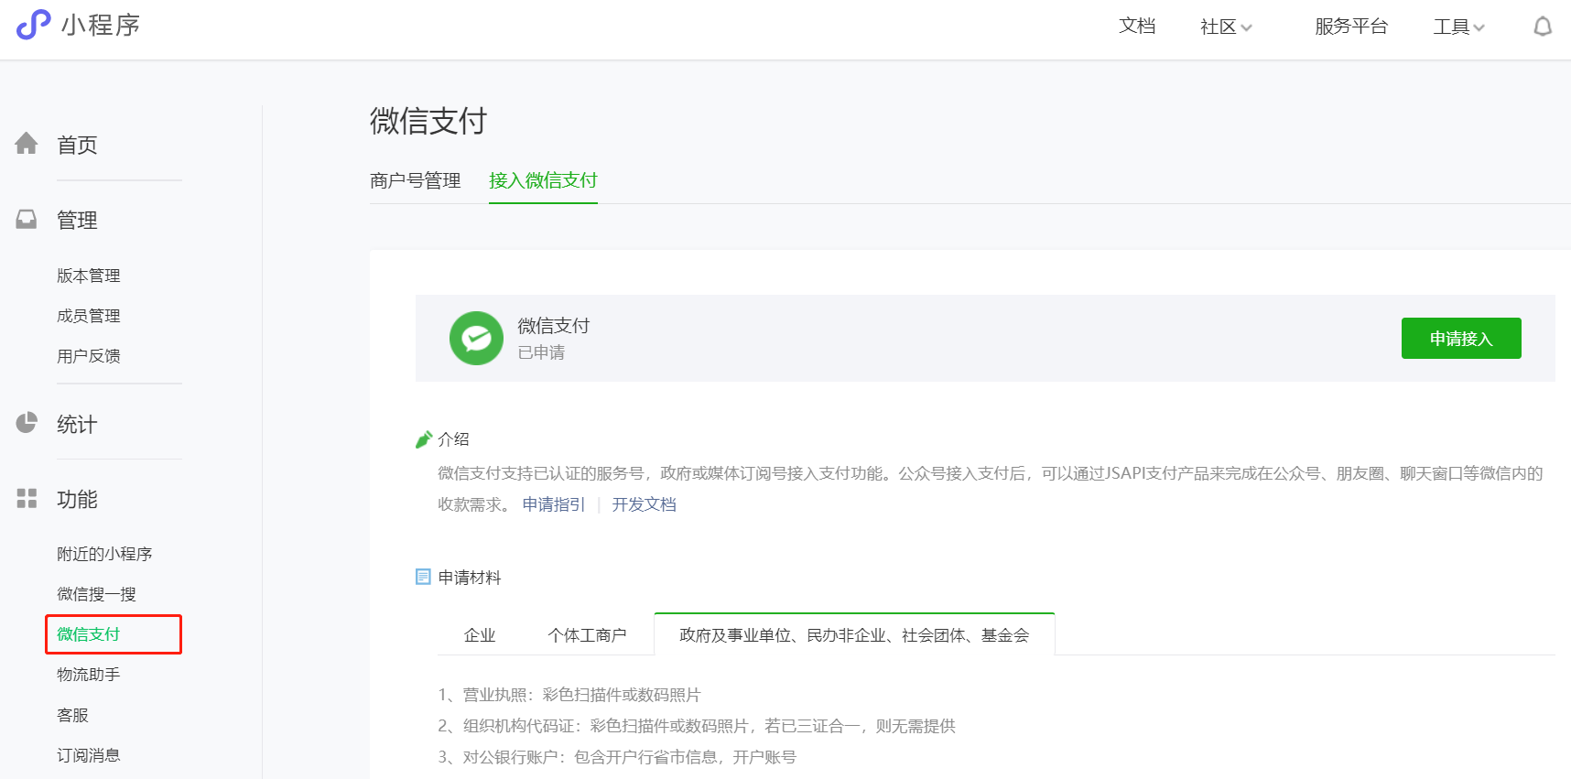Open 物流助手 in the sidebar
Screen dimensions: 1571x779
point(89,675)
